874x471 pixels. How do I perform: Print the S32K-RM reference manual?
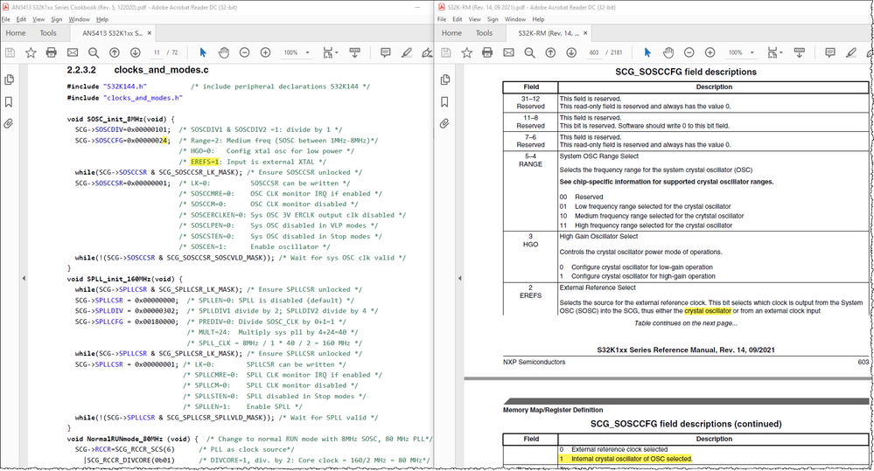coord(487,52)
